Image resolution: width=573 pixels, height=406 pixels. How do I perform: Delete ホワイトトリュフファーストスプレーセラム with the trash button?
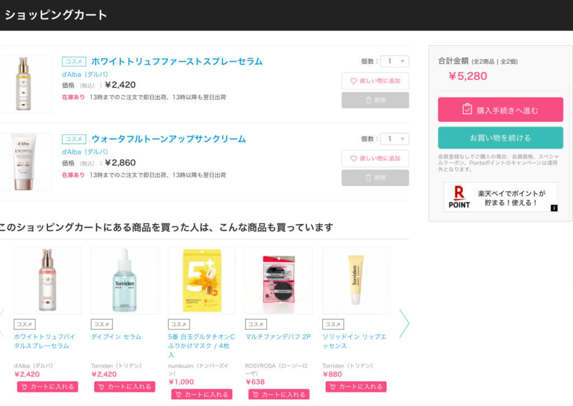[375, 100]
